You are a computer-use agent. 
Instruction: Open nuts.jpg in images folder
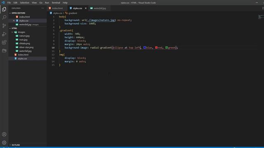pyautogui.click(x=23, y=39)
